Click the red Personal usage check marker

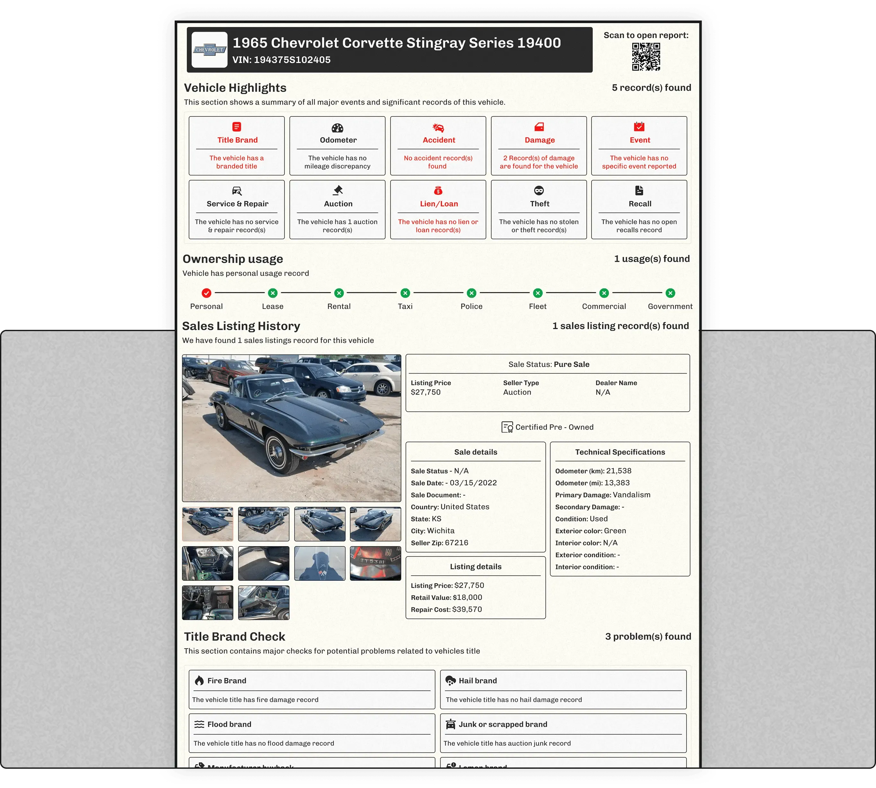click(x=207, y=293)
